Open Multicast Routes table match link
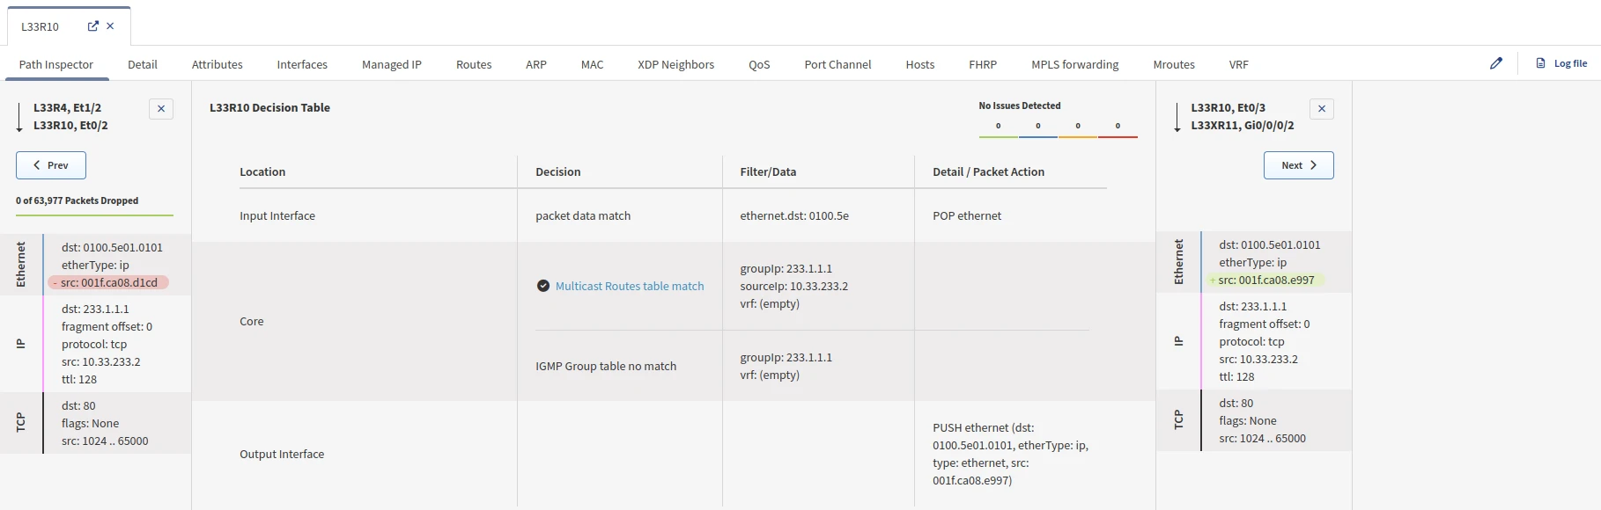 pos(629,286)
